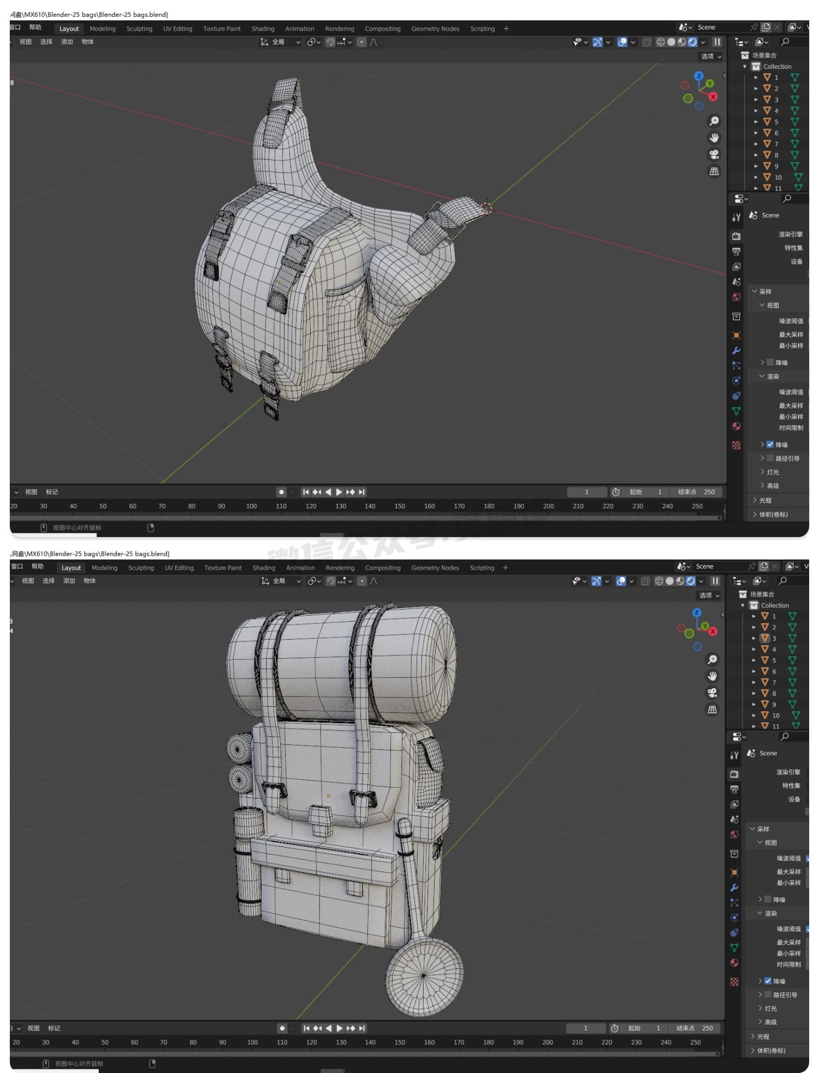Click 标记 button in sling-bag timeline

click(52, 492)
